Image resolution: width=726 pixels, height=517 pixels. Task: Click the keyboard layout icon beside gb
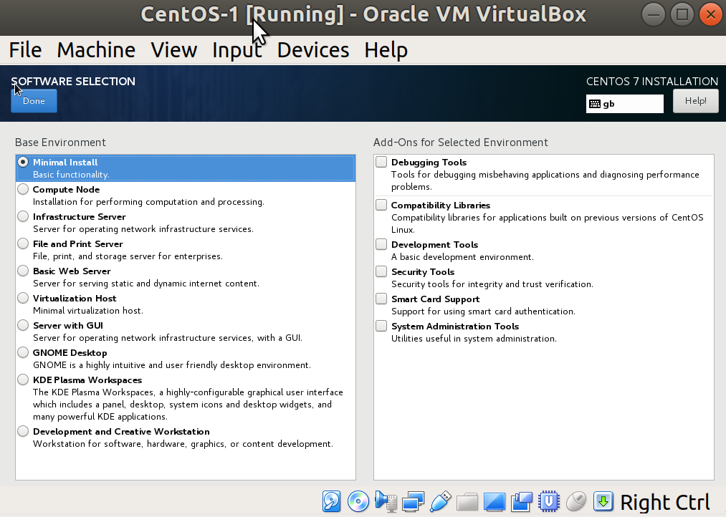click(x=596, y=103)
